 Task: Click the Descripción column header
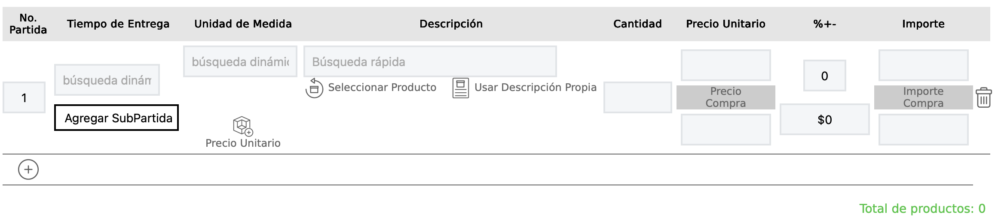451,24
